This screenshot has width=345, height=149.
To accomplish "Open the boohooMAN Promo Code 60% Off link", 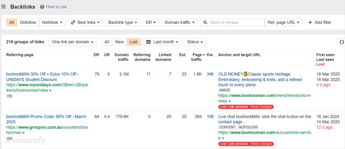I will click(46, 119).
